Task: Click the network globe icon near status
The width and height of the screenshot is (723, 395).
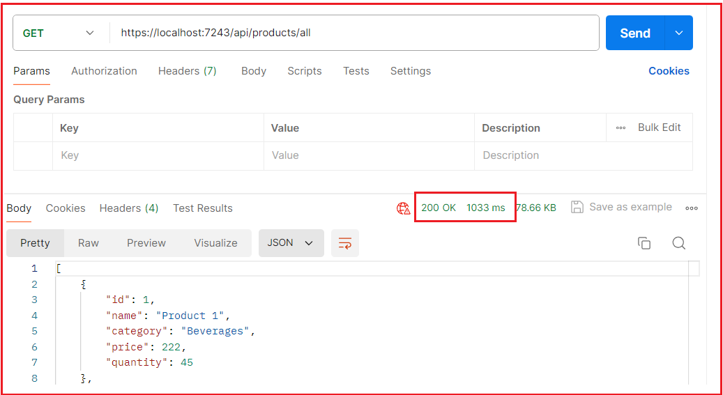Action: point(403,208)
